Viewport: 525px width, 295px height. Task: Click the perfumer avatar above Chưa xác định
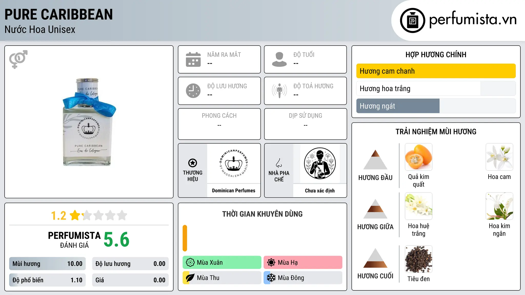(320, 163)
